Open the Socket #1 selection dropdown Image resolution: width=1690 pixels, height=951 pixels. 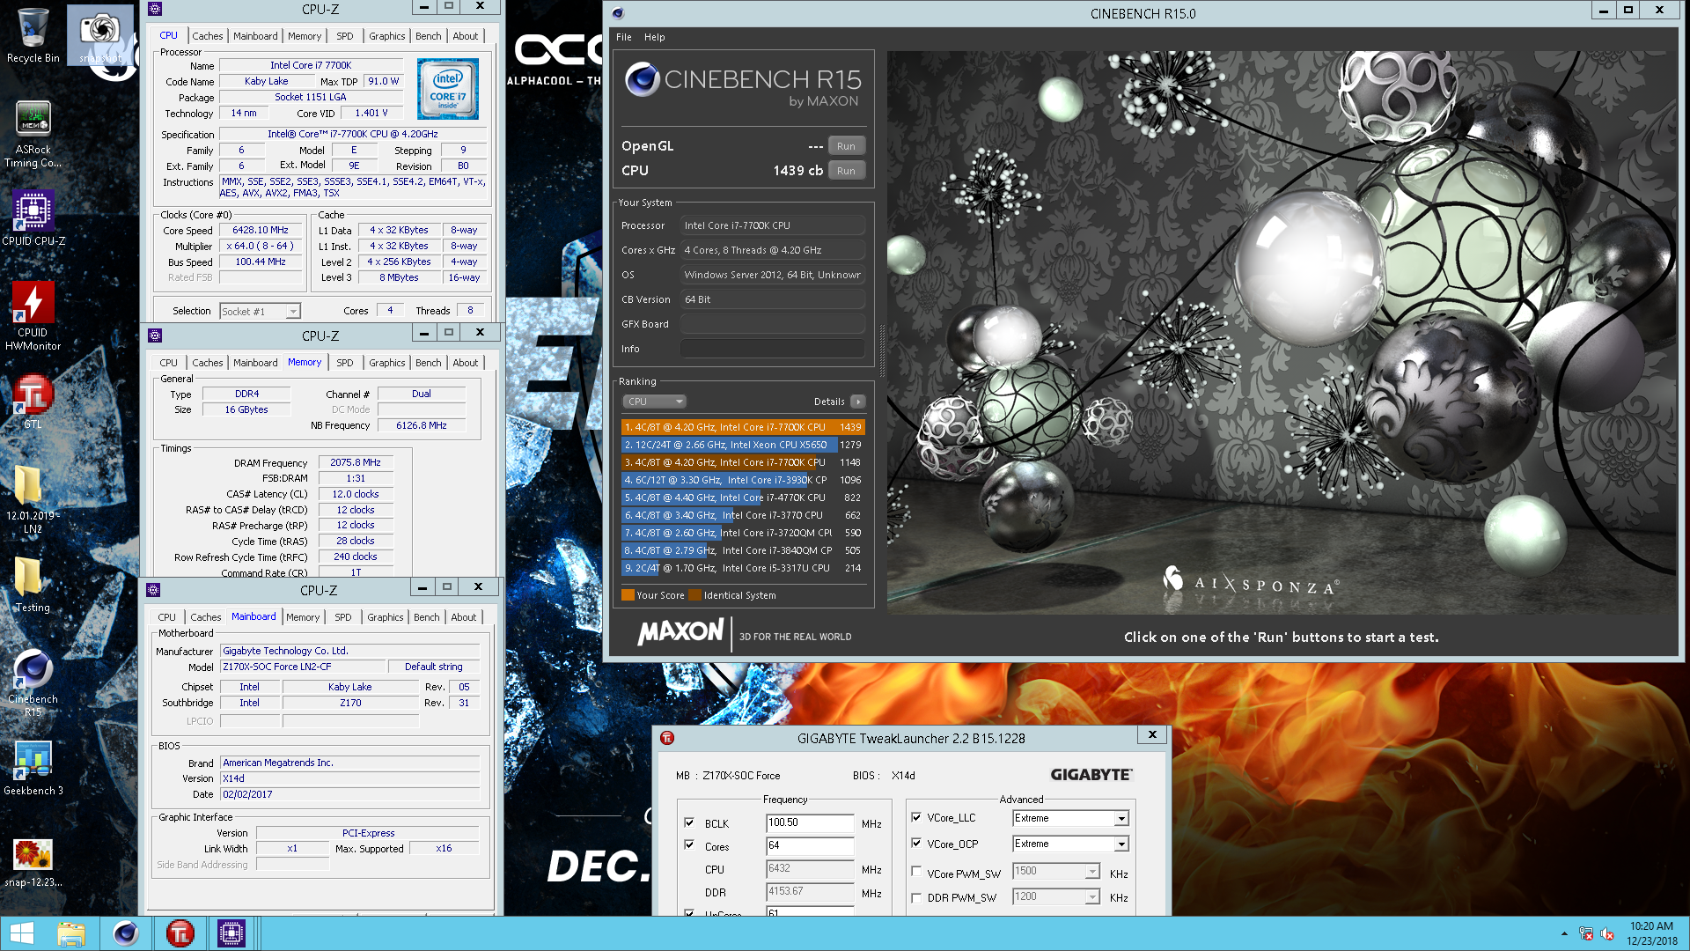point(260,311)
